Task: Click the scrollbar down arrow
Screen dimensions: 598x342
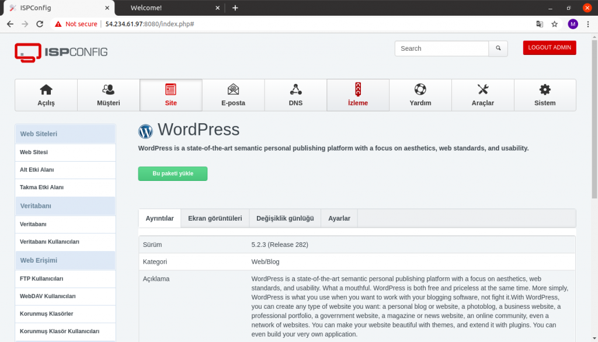Action: [594, 338]
